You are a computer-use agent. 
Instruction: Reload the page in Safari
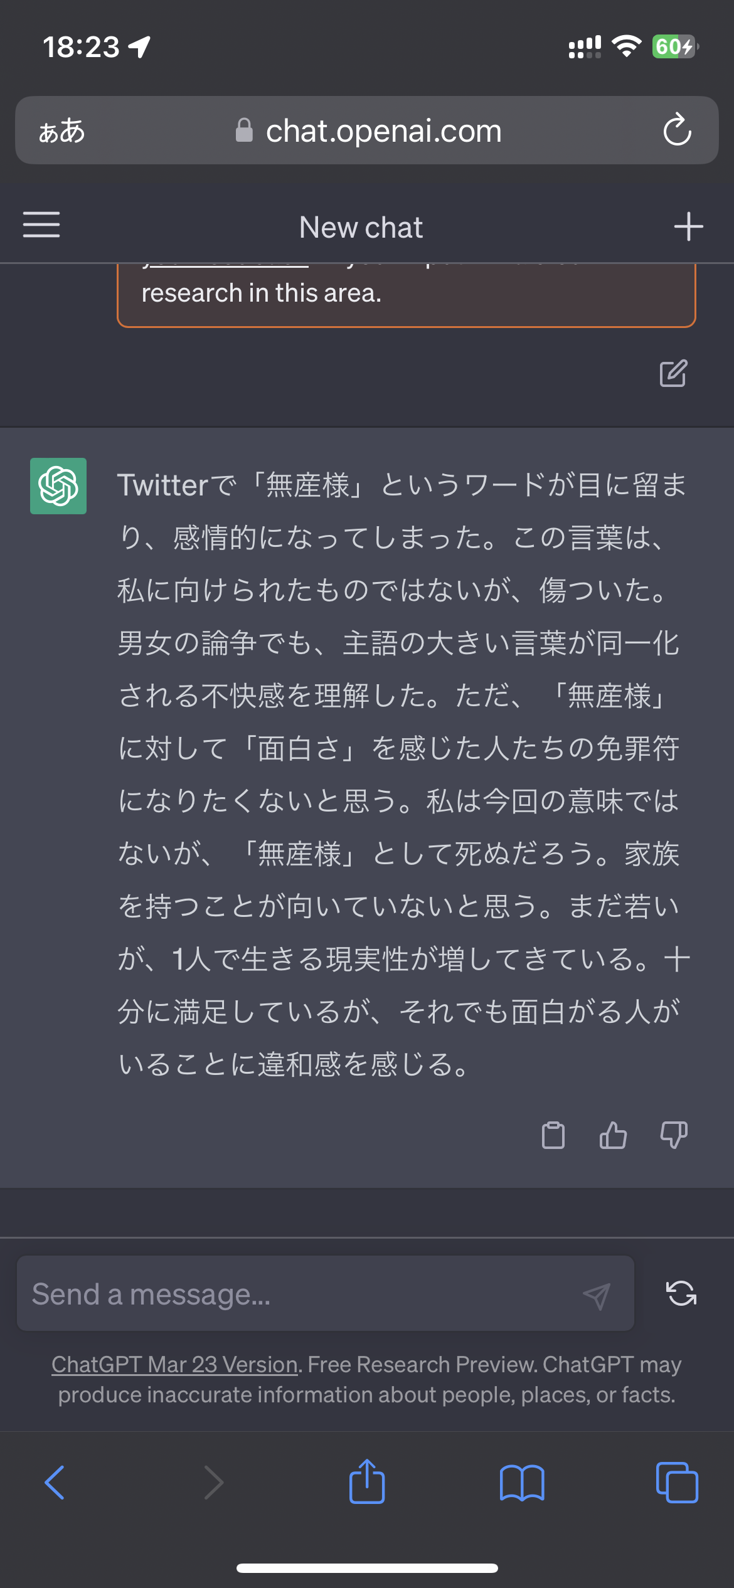coord(678,130)
